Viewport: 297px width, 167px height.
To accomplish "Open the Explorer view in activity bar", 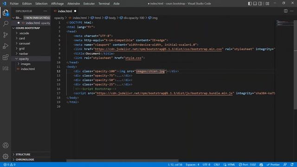I will (6, 13).
